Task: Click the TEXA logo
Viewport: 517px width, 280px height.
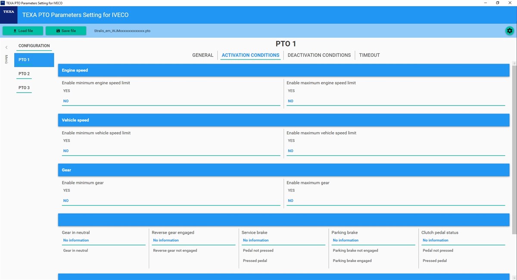Action: pos(9,15)
